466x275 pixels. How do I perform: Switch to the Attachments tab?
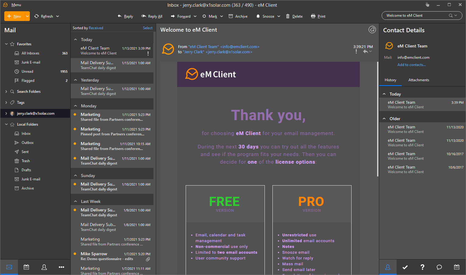tap(419, 80)
